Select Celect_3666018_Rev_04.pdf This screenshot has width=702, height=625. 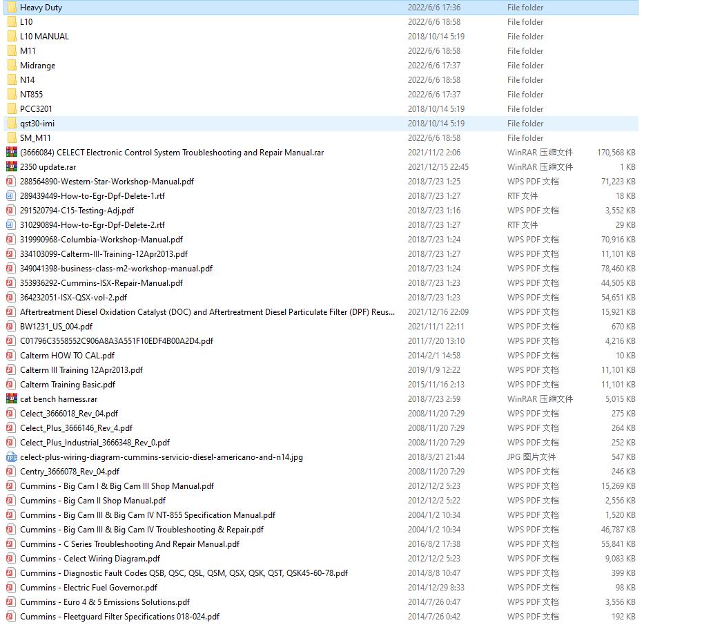pyautogui.click(x=69, y=414)
